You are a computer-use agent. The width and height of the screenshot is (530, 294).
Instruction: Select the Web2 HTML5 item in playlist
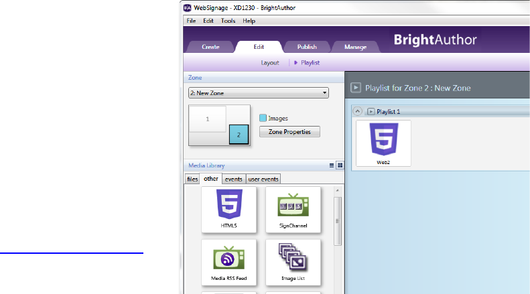tap(383, 143)
